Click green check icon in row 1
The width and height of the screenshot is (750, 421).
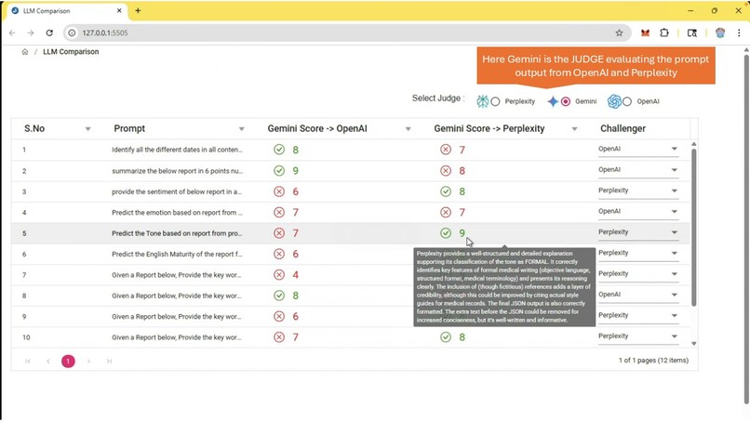coord(279,150)
